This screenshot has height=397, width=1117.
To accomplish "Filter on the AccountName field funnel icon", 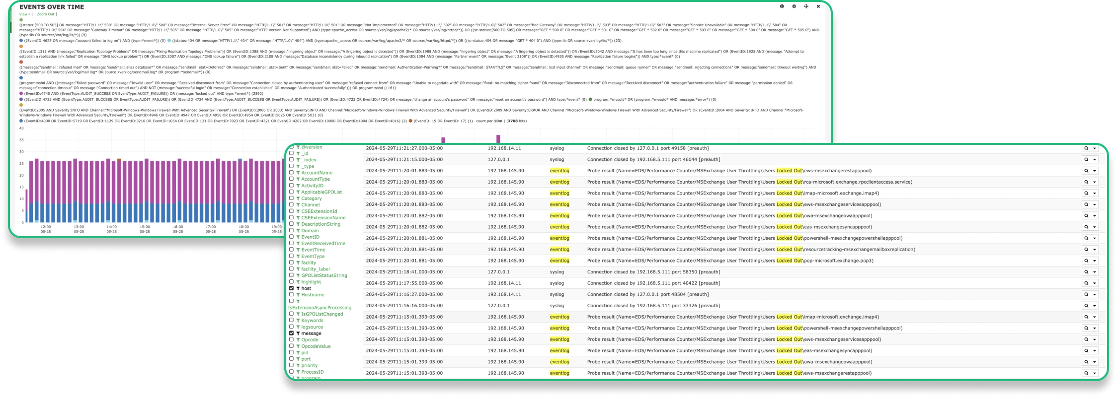I will pyautogui.click(x=298, y=173).
